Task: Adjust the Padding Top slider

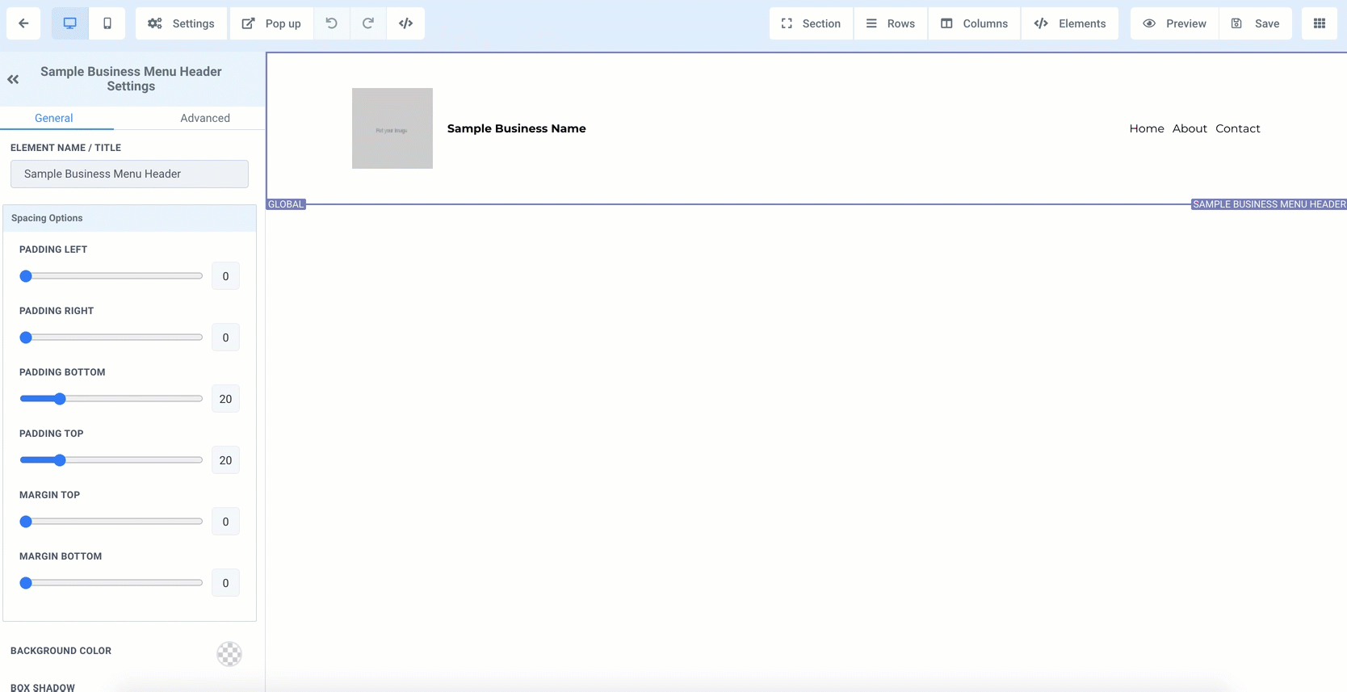Action: [x=111, y=460]
